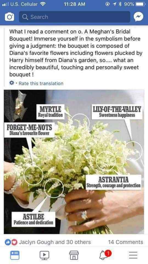The height and width of the screenshot is (264, 148).
Task: Click the Wi-Fi status icon
Action: tap(43, 4)
